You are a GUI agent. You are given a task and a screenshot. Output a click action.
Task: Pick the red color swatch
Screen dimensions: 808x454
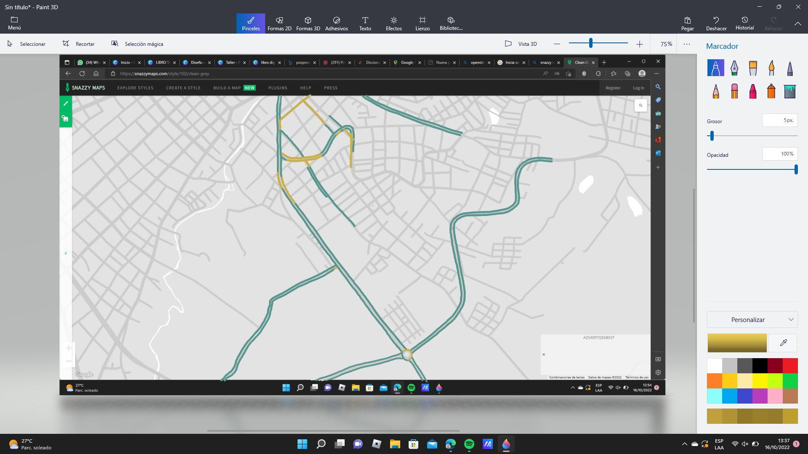790,366
